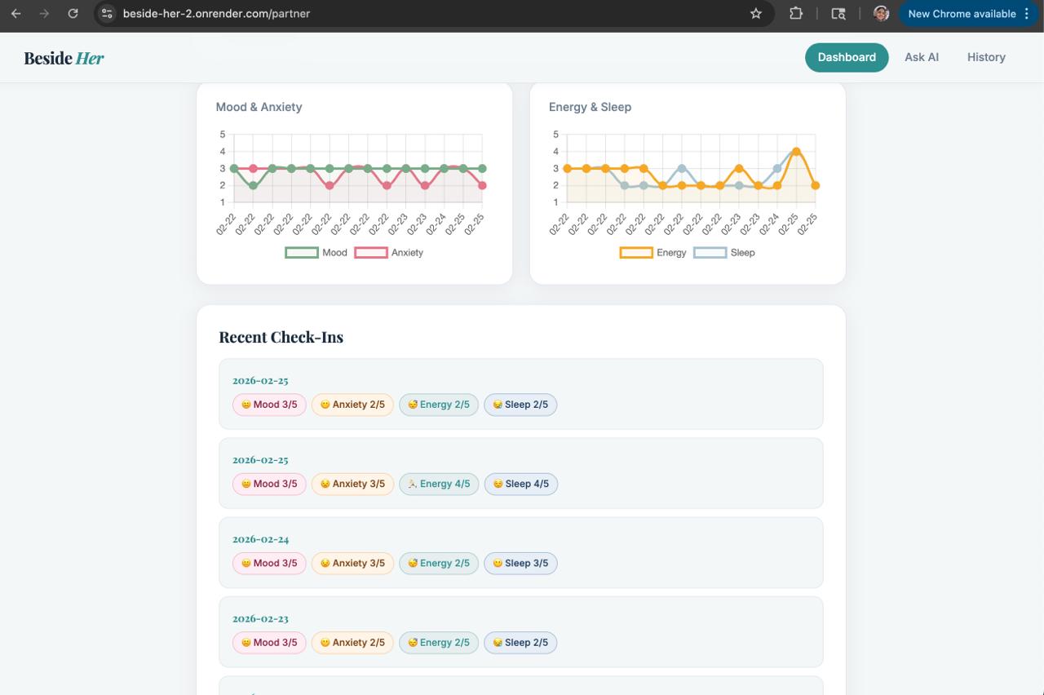Open the Chrome profile avatar

(881, 13)
